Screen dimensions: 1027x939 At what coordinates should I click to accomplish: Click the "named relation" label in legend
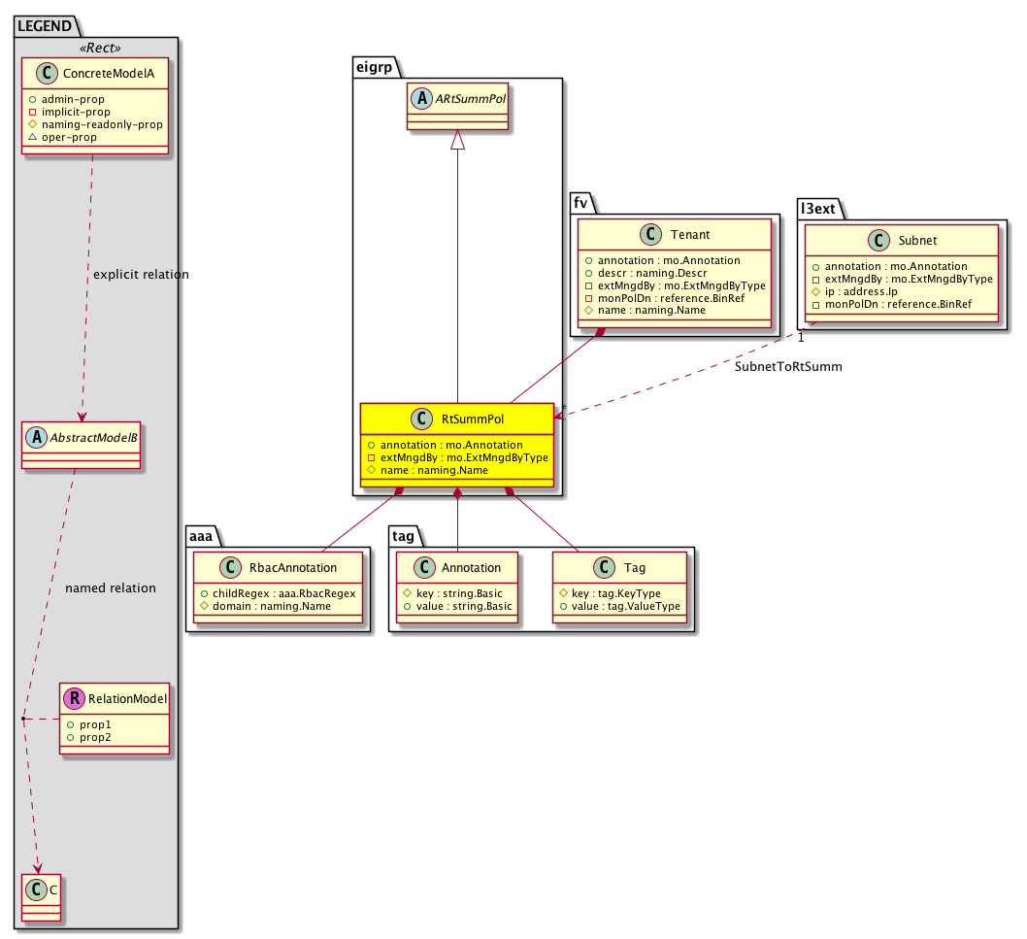[110, 587]
